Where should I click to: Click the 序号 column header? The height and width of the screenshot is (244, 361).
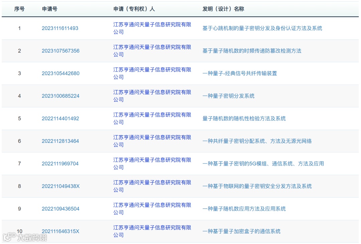[x=19, y=9]
